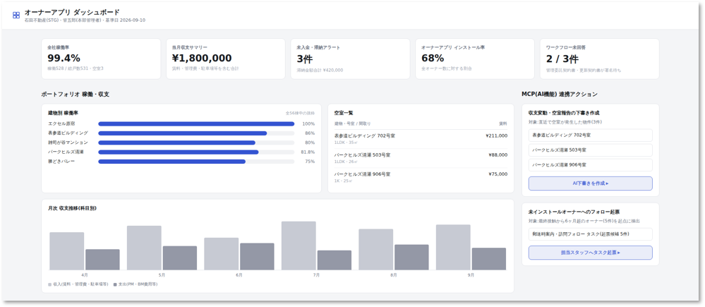The image size is (705, 307).
Task: Select 表参道ビルディング 702号室 in 空室一覧 table
Action: pos(421,139)
